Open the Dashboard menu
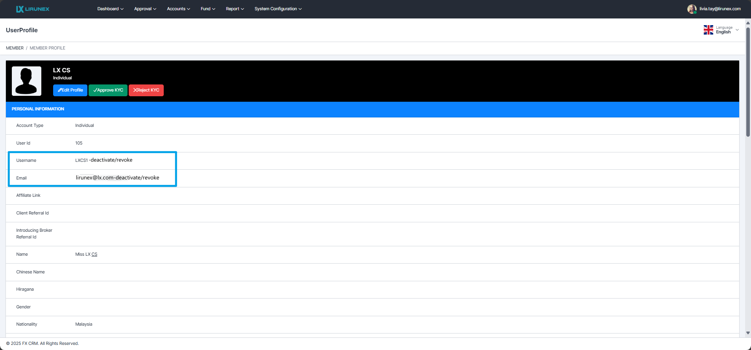This screenshot has width=751, height=350. 110,9
